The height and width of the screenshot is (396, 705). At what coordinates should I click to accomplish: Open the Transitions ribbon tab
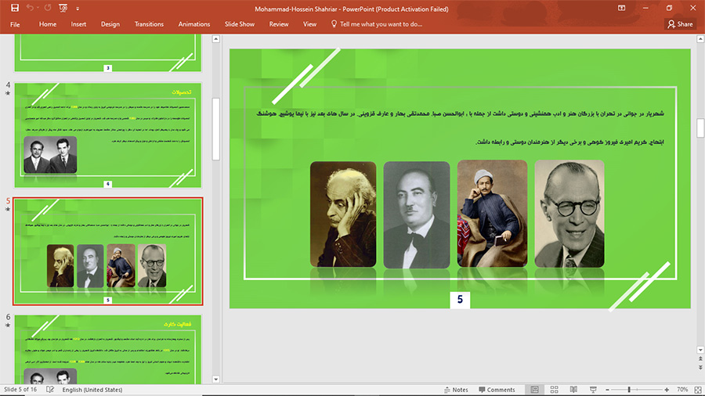click(x=149, y=24)
